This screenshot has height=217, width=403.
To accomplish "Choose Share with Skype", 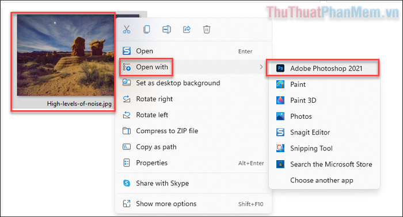I will (193, 183).
